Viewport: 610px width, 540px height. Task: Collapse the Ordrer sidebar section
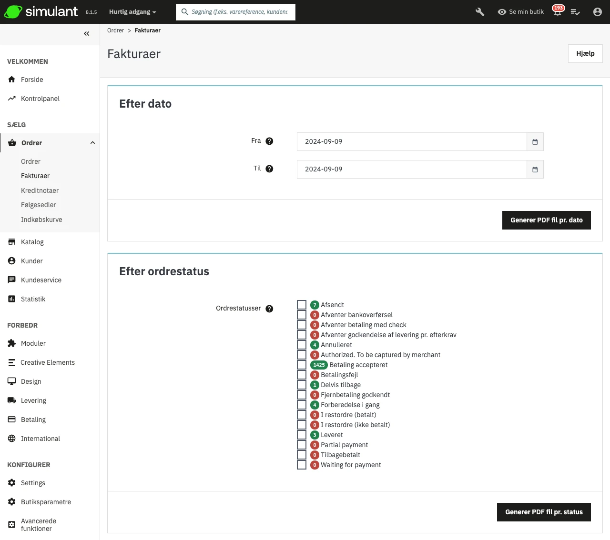(x=92, y=143)
